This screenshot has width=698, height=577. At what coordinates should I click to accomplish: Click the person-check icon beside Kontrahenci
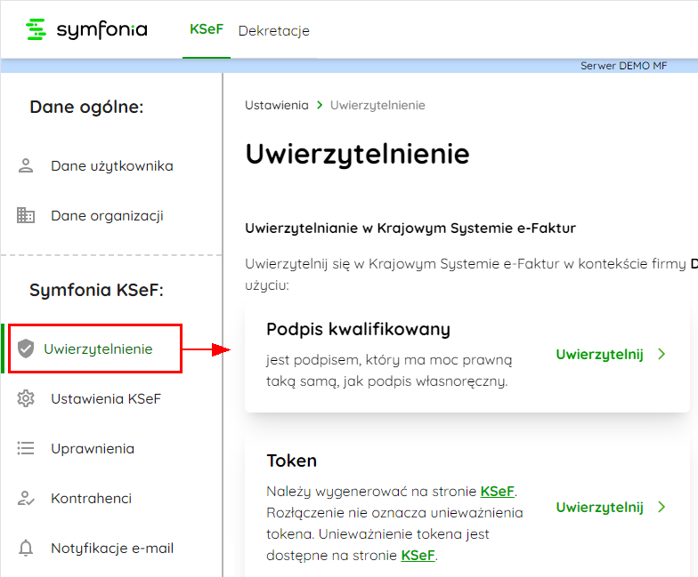coord(26,498)
